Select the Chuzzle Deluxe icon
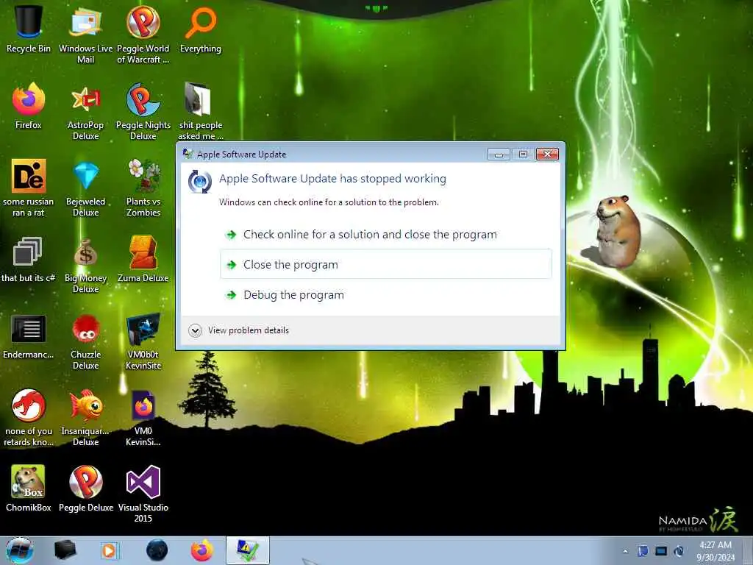The image size is (753, 565). tap(85, 341)
